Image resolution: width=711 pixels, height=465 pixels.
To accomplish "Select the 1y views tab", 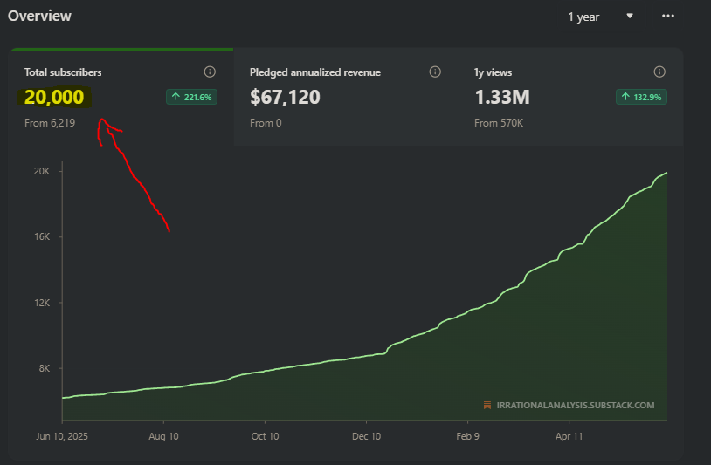I will click(570, 97).
